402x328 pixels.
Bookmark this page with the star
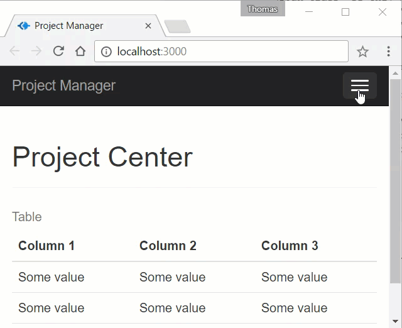(x=362, y=52)
